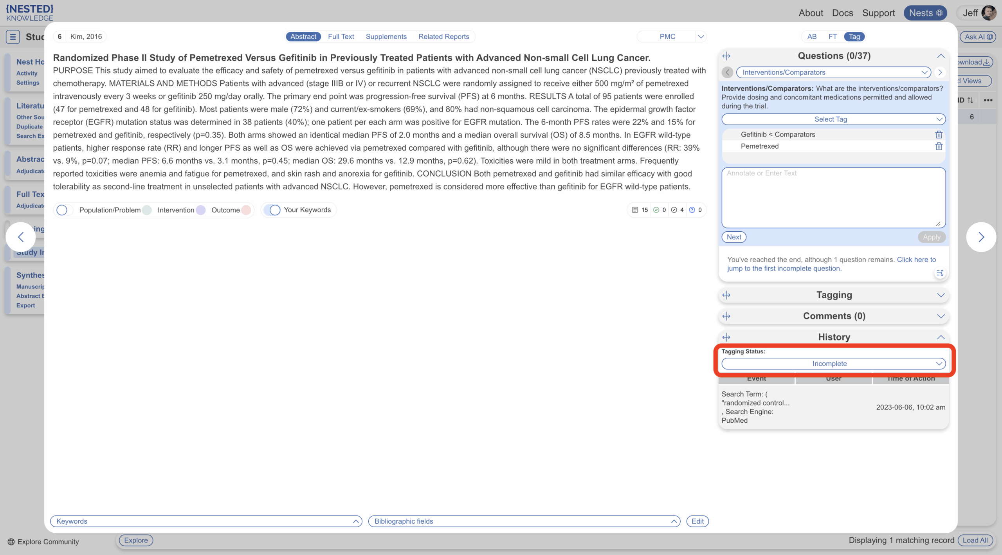Delete the Pemetrexed tag with trash icon
Viewport: 1002px width, 555px height.
[939, 146]
